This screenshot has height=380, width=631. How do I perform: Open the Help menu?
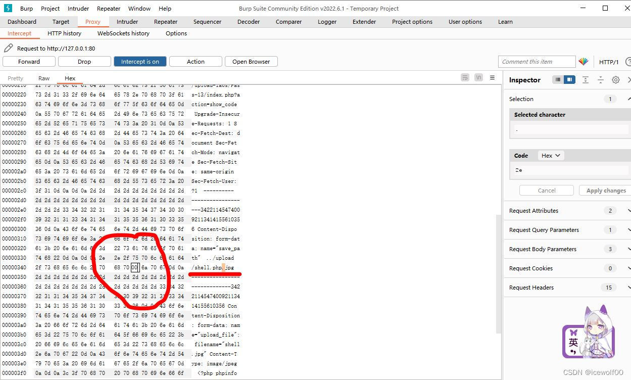[165, 9]
